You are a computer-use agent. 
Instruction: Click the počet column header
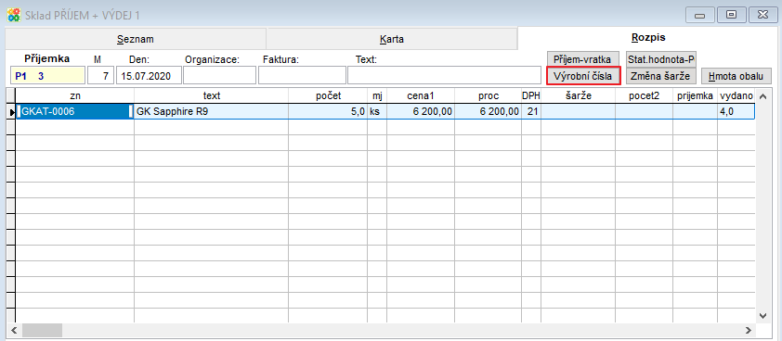328,95
